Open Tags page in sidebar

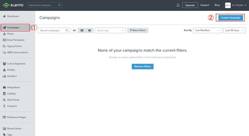pyautogui.click(x=10, y=134)
